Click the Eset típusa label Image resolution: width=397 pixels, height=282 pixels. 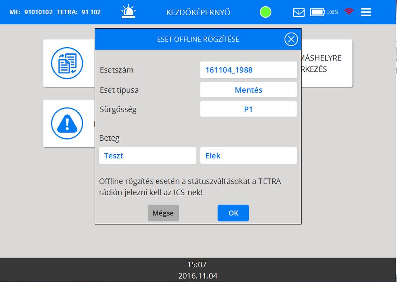[119, 90]
